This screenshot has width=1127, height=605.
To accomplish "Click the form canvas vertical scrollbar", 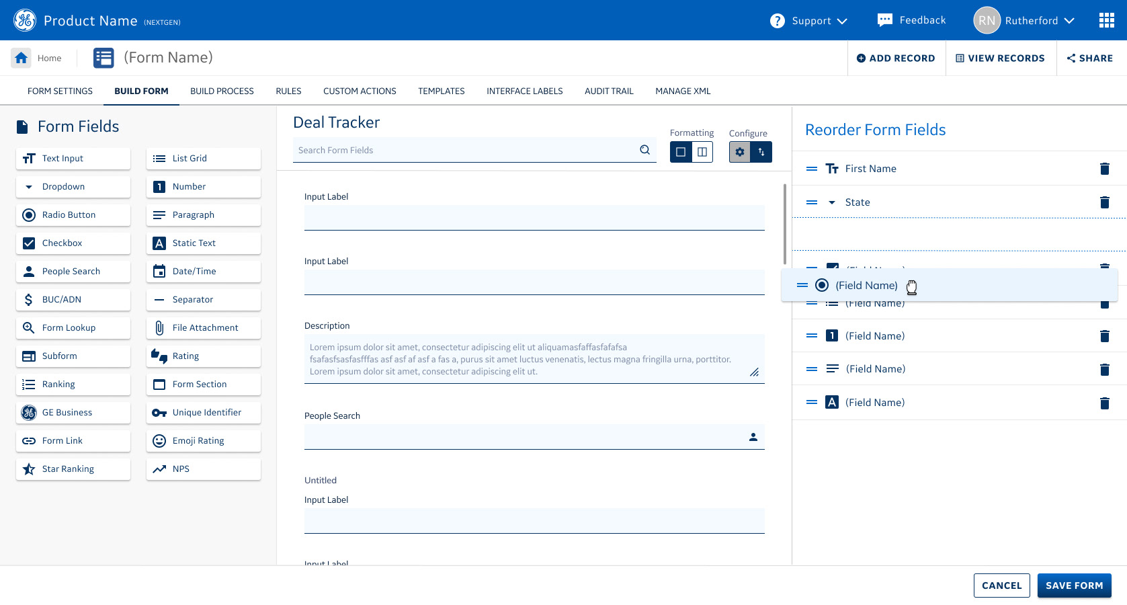I will tap(784, 224).
